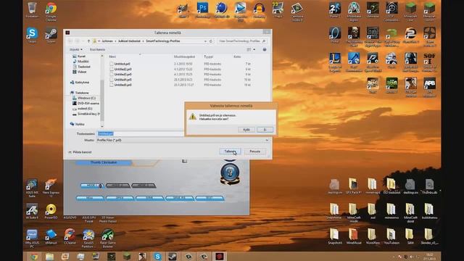Sort files by Koko column

pyautogui.click(x=237, y=57)
